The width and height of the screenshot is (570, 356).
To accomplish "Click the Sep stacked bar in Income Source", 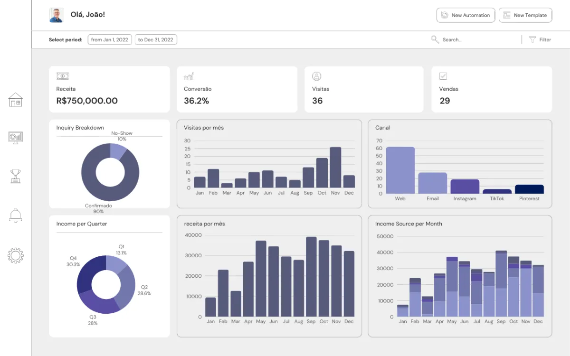I will pos(501,283).
